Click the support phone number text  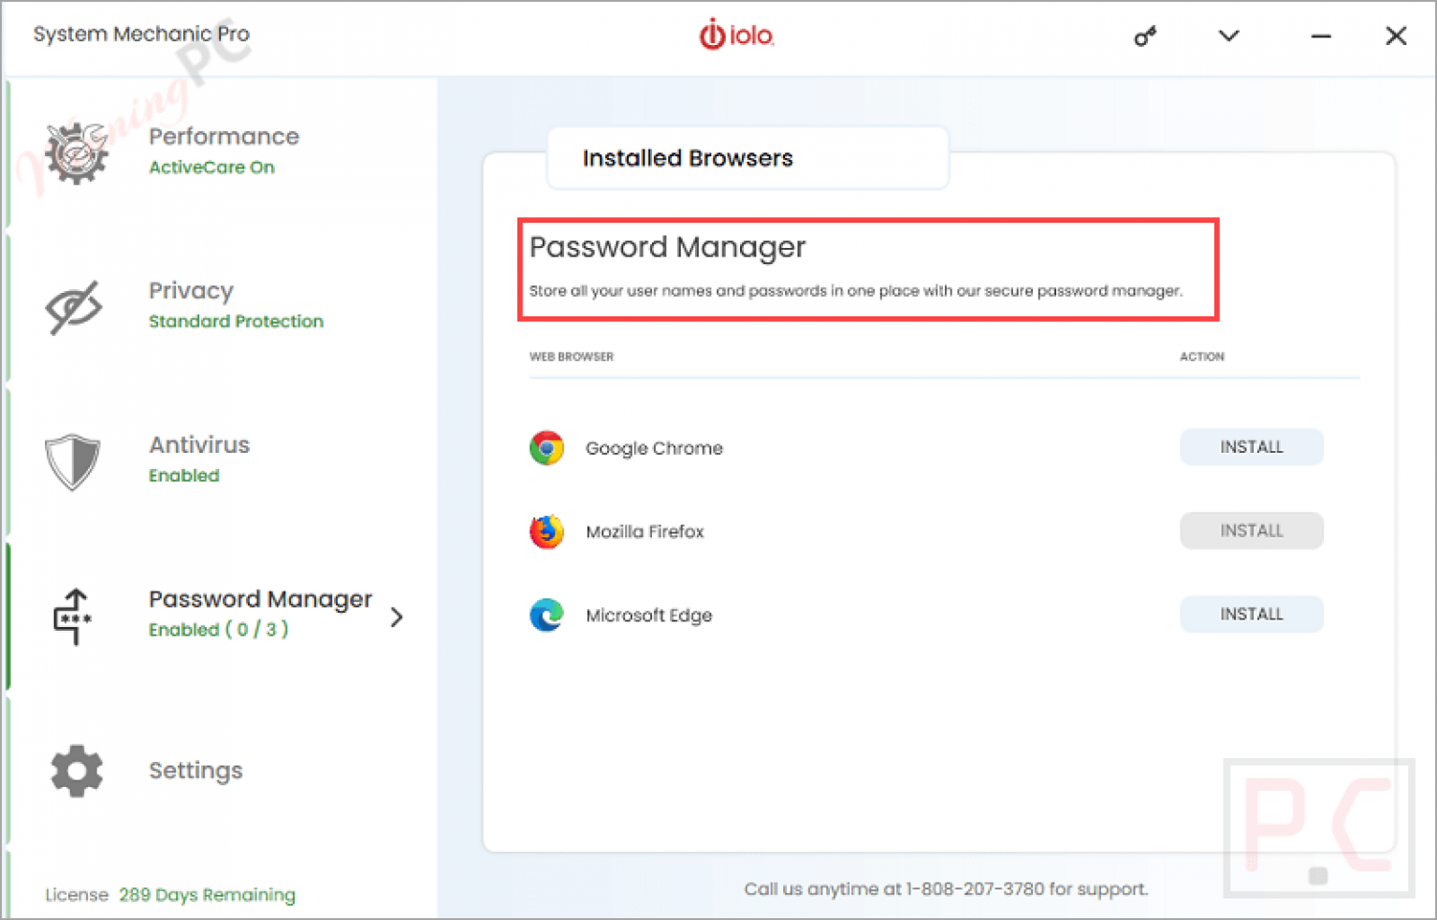975,889
